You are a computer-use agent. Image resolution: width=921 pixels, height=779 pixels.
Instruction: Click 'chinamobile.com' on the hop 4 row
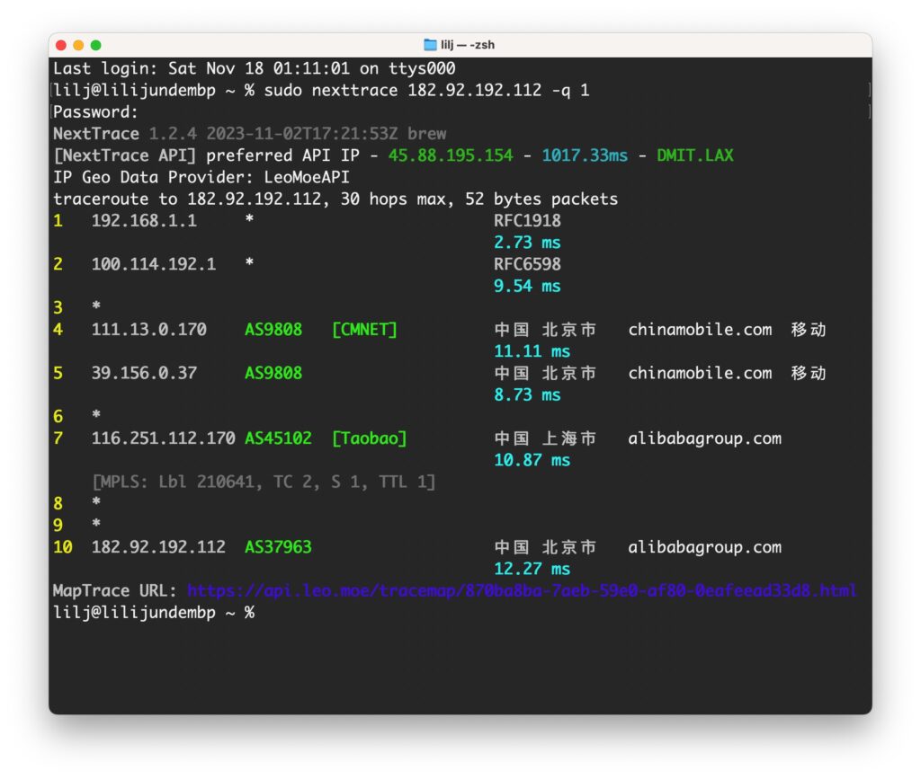pyautogui.click(x=700, y=329)
